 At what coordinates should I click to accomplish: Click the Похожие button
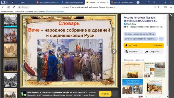(x=133, y=52)
